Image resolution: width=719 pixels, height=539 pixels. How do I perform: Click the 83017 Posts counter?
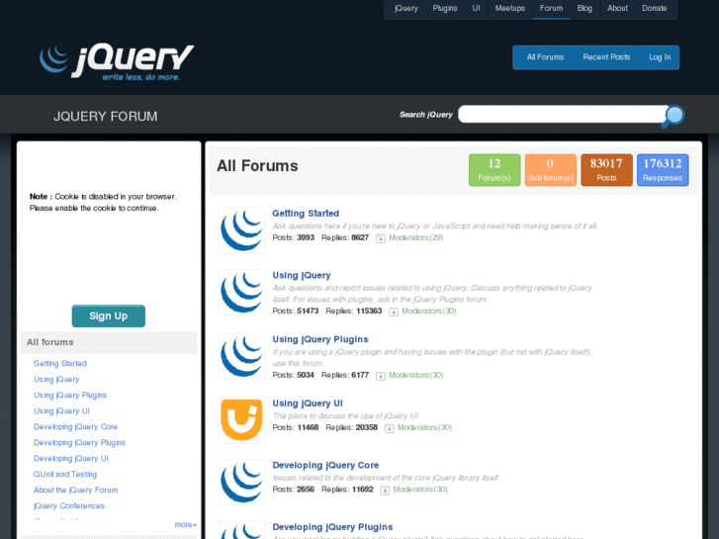coord(606,170)
